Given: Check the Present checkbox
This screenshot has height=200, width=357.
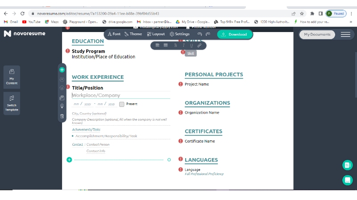Looking at the screenshot, I should point(122,104).
